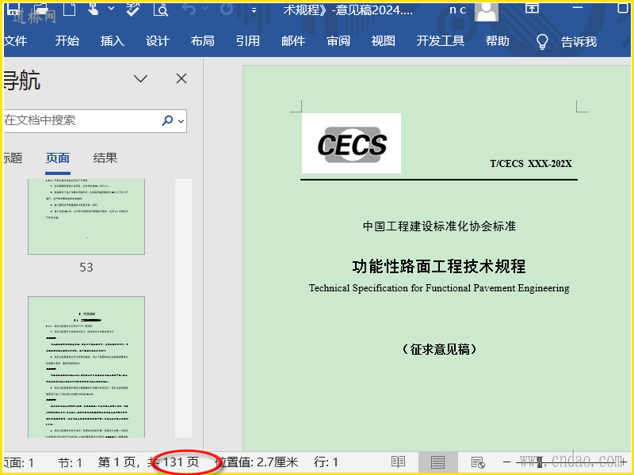Select the 页面 navigation tab

coord(58,158)
